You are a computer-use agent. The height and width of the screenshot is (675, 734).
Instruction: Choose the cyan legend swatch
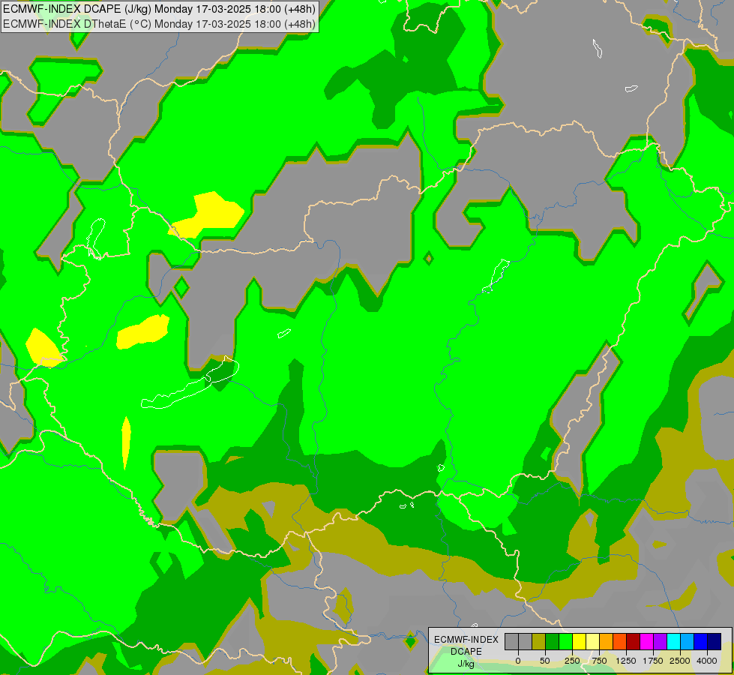click(673, 642)
